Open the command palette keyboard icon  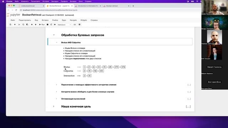click(x=75, y=25)
